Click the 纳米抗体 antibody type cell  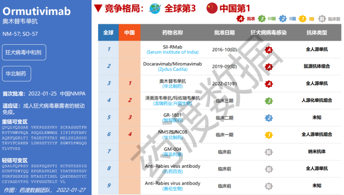317,151
